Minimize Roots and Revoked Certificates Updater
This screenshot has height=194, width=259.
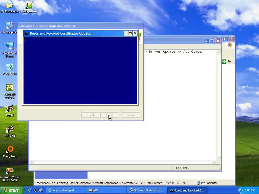pos(126,34)
